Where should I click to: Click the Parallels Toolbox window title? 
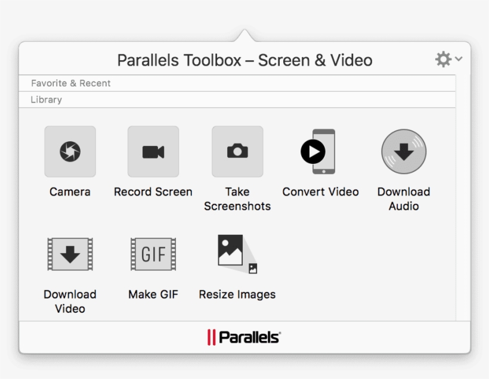(x=245, y=60)
